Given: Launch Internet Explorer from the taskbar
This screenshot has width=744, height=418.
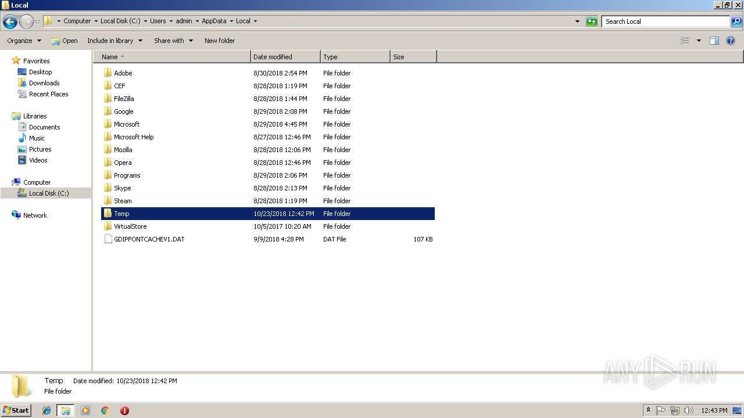Looking at the screenshot, I should coord(46,410).
